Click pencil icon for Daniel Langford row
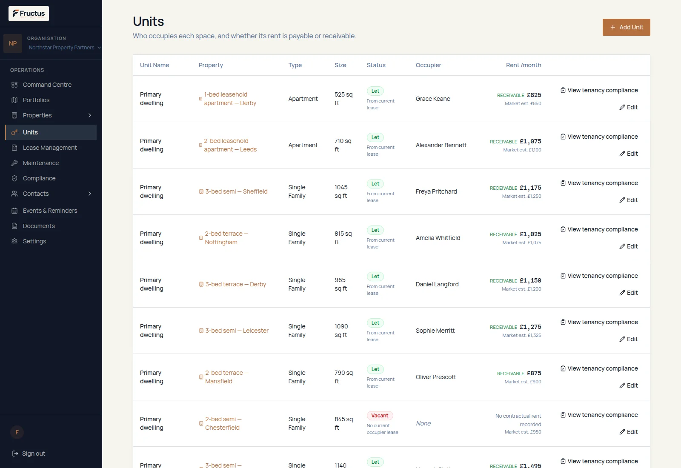The height and width of the screenshot is (468, 681). coord(622,293)
